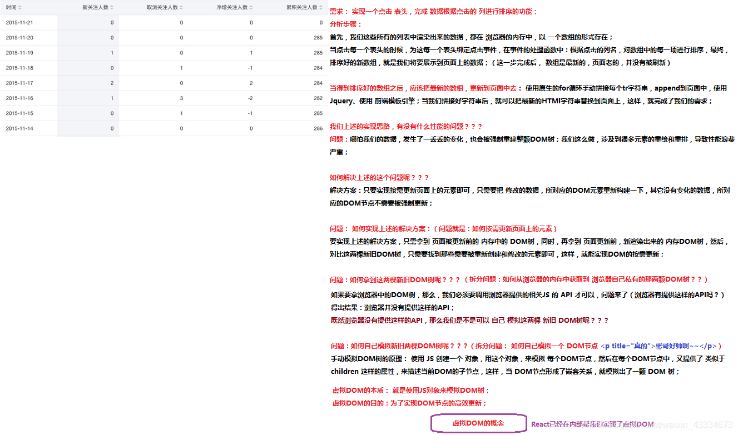Click the 新关注人数 value 2 in 2015-11-17 row
Screen dimensions: 738x435
click(112, 83)
